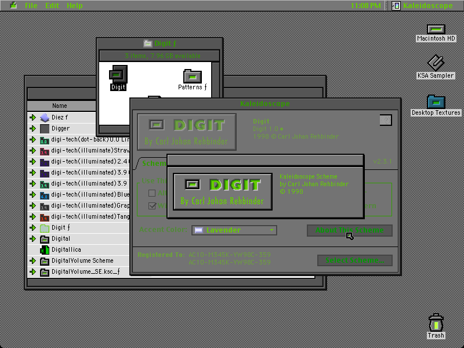Screen dimensions: 464x348
Task: Expand the digi-tech(illuminate)Straw row arrow
Action: pyautogui.click(x=33, y=151)
